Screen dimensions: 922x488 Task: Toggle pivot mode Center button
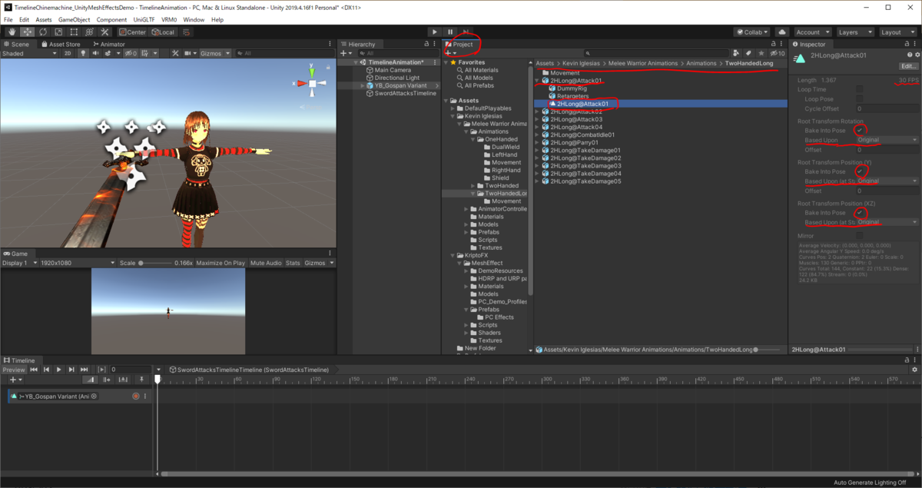click(133, 32)
